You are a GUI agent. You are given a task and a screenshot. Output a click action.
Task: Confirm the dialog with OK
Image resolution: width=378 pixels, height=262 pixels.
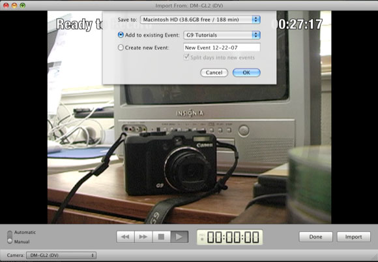pyautogui.click(x=246, y=73)
